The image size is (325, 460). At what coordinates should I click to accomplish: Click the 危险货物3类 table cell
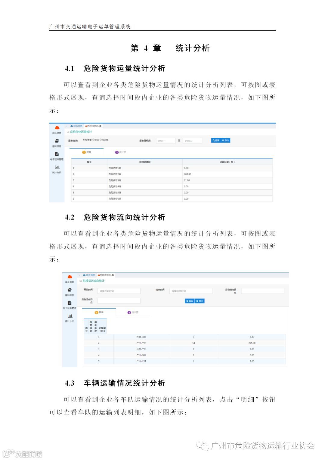pos(145,180)
